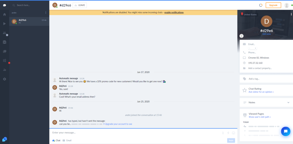Click the Tidio logo at sidebar bottom
This screenshot has height=144, width=293.
(5, 139)
